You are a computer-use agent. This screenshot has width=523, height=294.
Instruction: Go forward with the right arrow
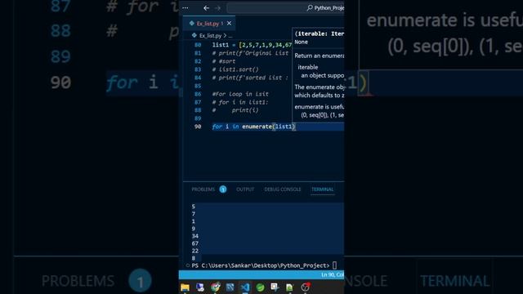[217, 7]
